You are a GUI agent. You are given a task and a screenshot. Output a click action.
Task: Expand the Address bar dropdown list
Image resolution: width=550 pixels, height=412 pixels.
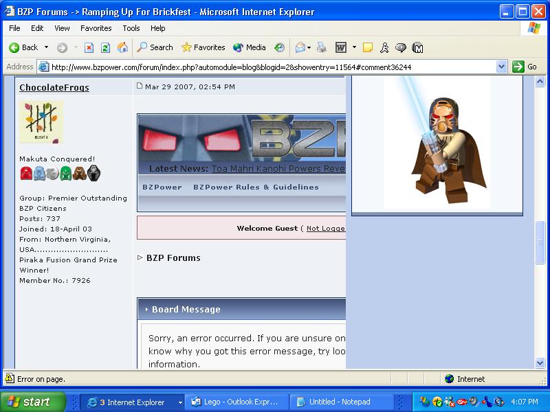tap(502, 67)
